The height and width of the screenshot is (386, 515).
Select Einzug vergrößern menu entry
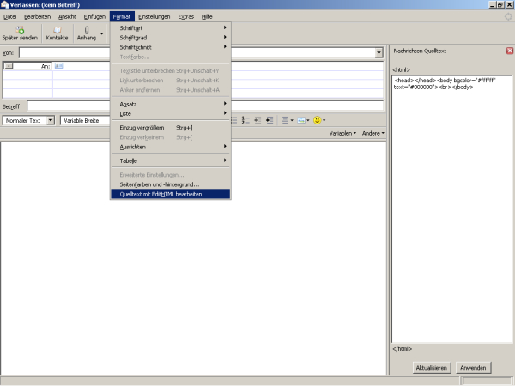[171, 128]
